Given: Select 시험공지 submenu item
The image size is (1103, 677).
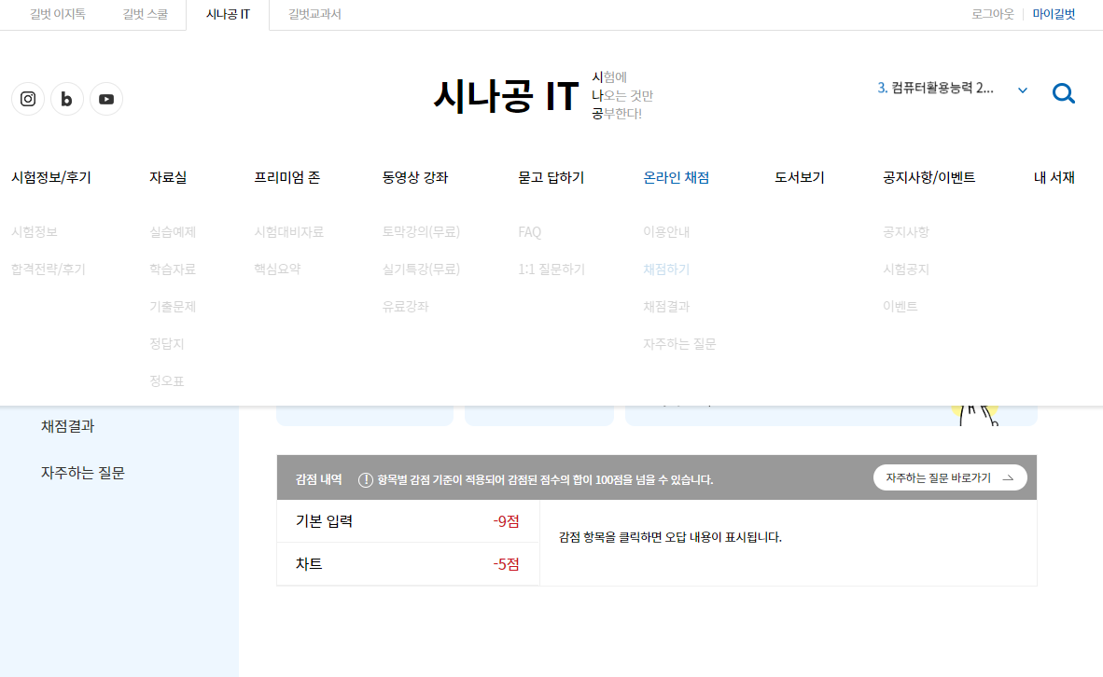Looking at the screenshot, I should click(906, 269).
